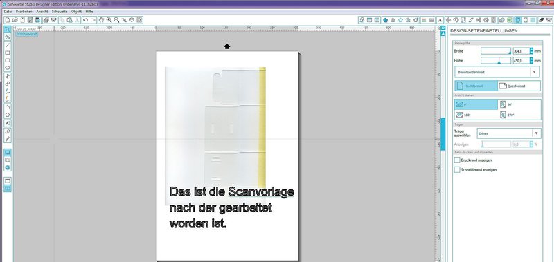Select the rectangle drawing tool

(8, 53)
